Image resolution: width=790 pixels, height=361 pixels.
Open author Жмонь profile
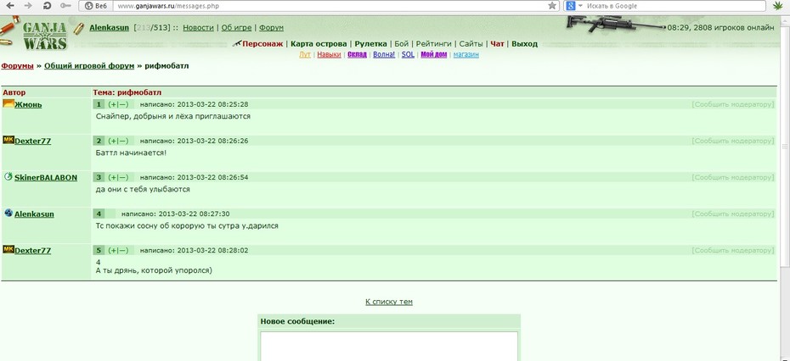coord(28,104)
